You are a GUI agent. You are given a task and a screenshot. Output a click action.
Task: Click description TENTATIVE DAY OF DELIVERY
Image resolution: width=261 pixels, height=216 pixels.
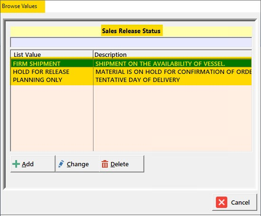pyautogui.click(x=138, y=80)
